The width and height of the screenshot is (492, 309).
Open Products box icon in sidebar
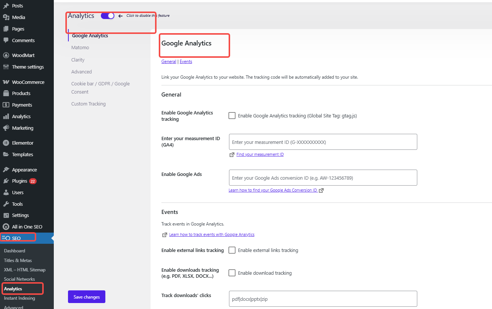[6, 93]
